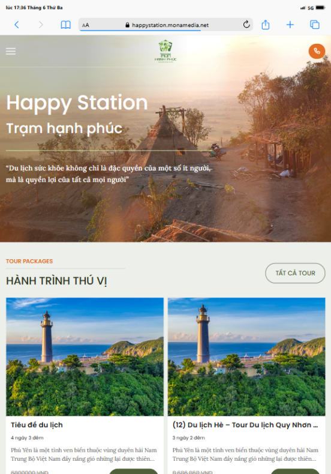The image size is (331, 474).
Task: Open the Du lịch Hè Quy Nhơn tour link
Action: pyautogui.click(x=245, y=425)
